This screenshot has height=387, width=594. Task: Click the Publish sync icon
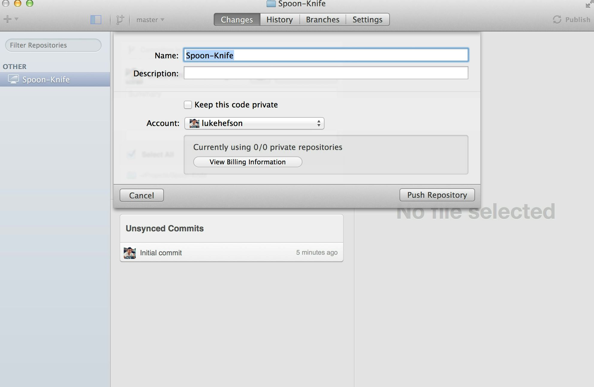pos(557,20)
